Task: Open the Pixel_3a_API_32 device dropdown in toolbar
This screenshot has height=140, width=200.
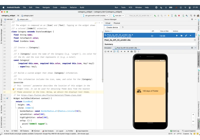Action: tap(139, 15)
